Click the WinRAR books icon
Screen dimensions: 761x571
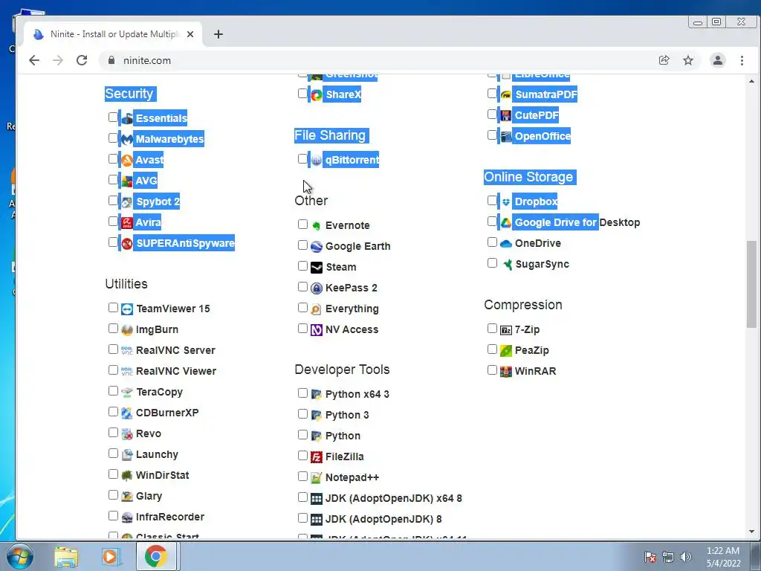(x=505, y=372)
